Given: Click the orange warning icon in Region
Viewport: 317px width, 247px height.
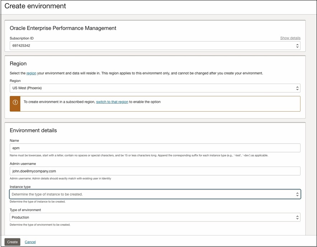Looking at the screenshot, I should coord(15,102).
